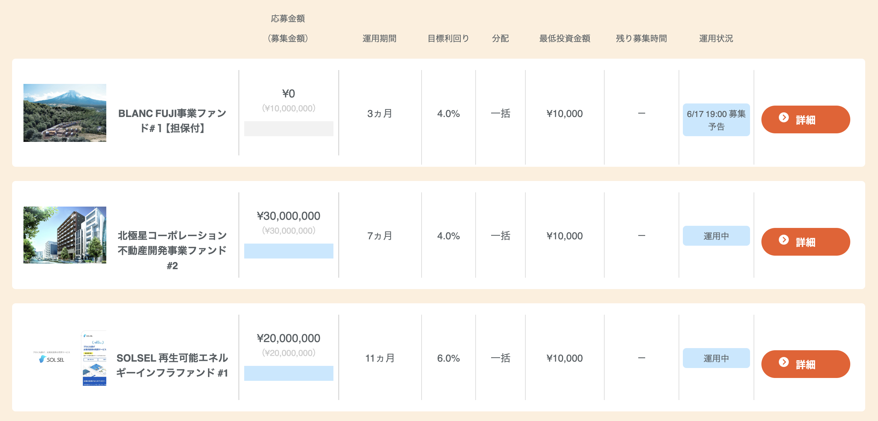Open details for 北極星コーポレーション fund #2

[805, 242]
